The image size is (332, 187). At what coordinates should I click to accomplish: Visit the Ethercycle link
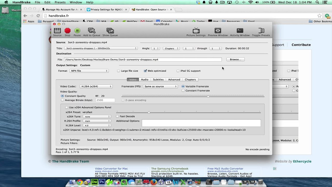(x=302, y=161)
